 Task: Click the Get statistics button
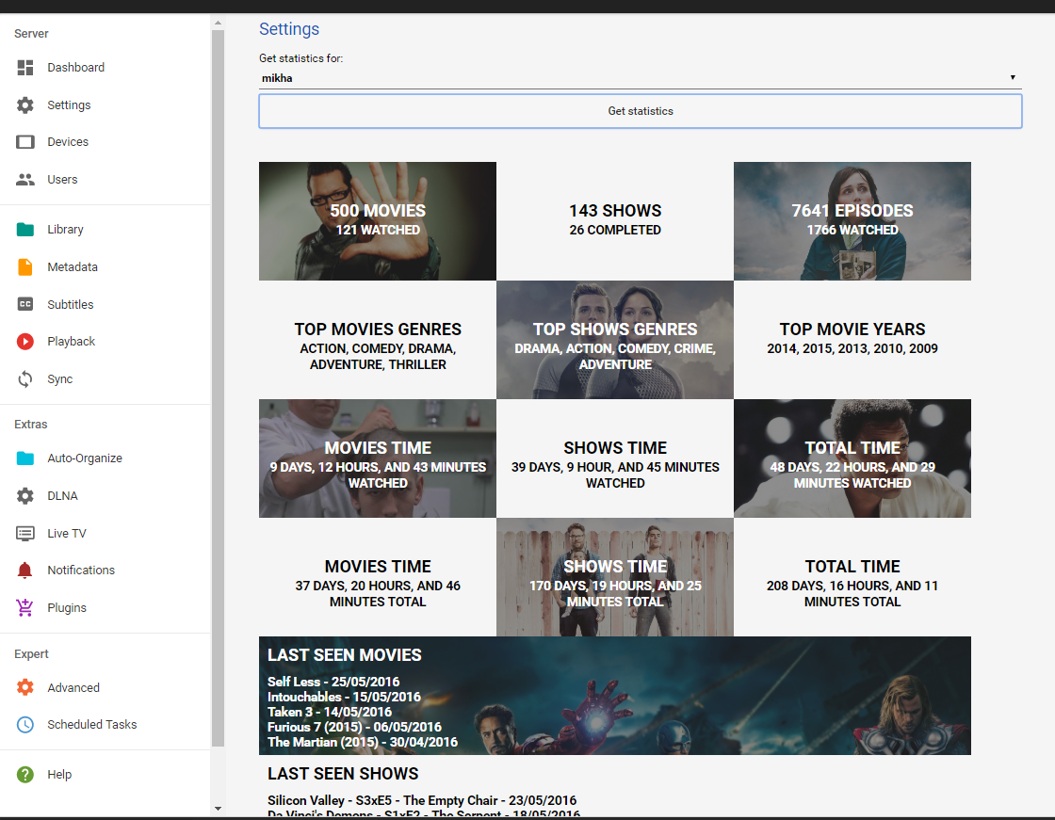click(640, 111)
